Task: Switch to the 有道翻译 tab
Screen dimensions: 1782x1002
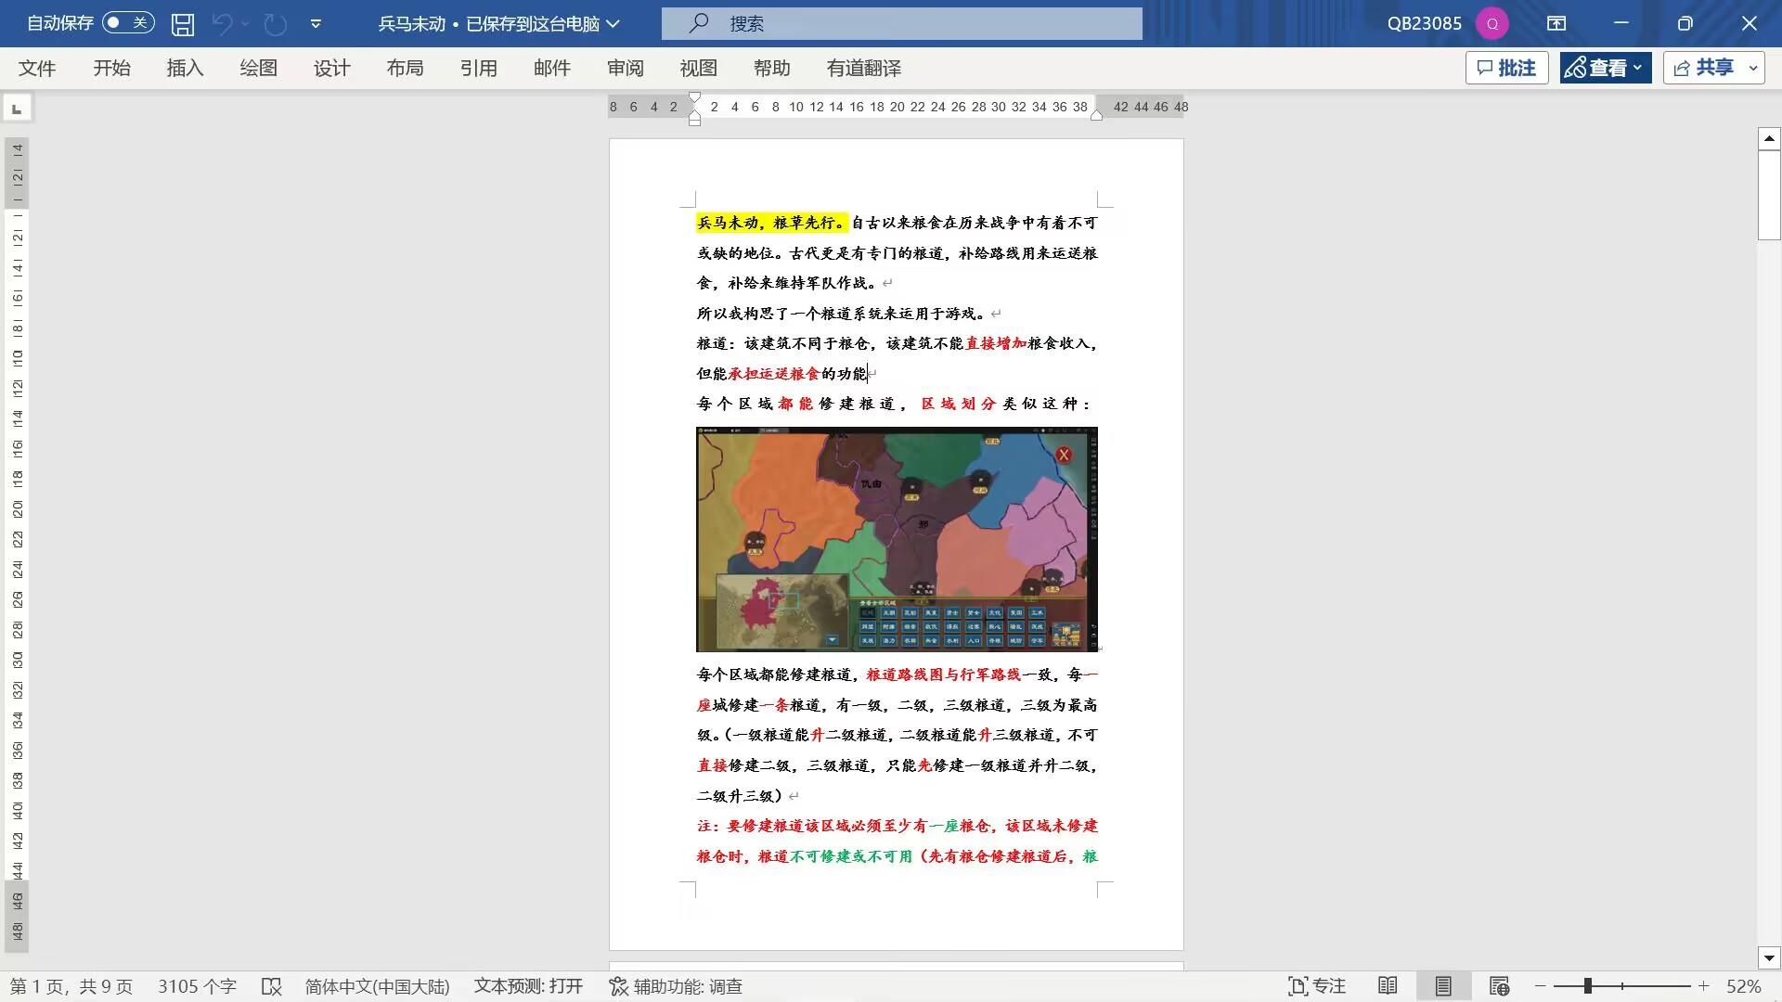Action: click(x=864, y=69)
